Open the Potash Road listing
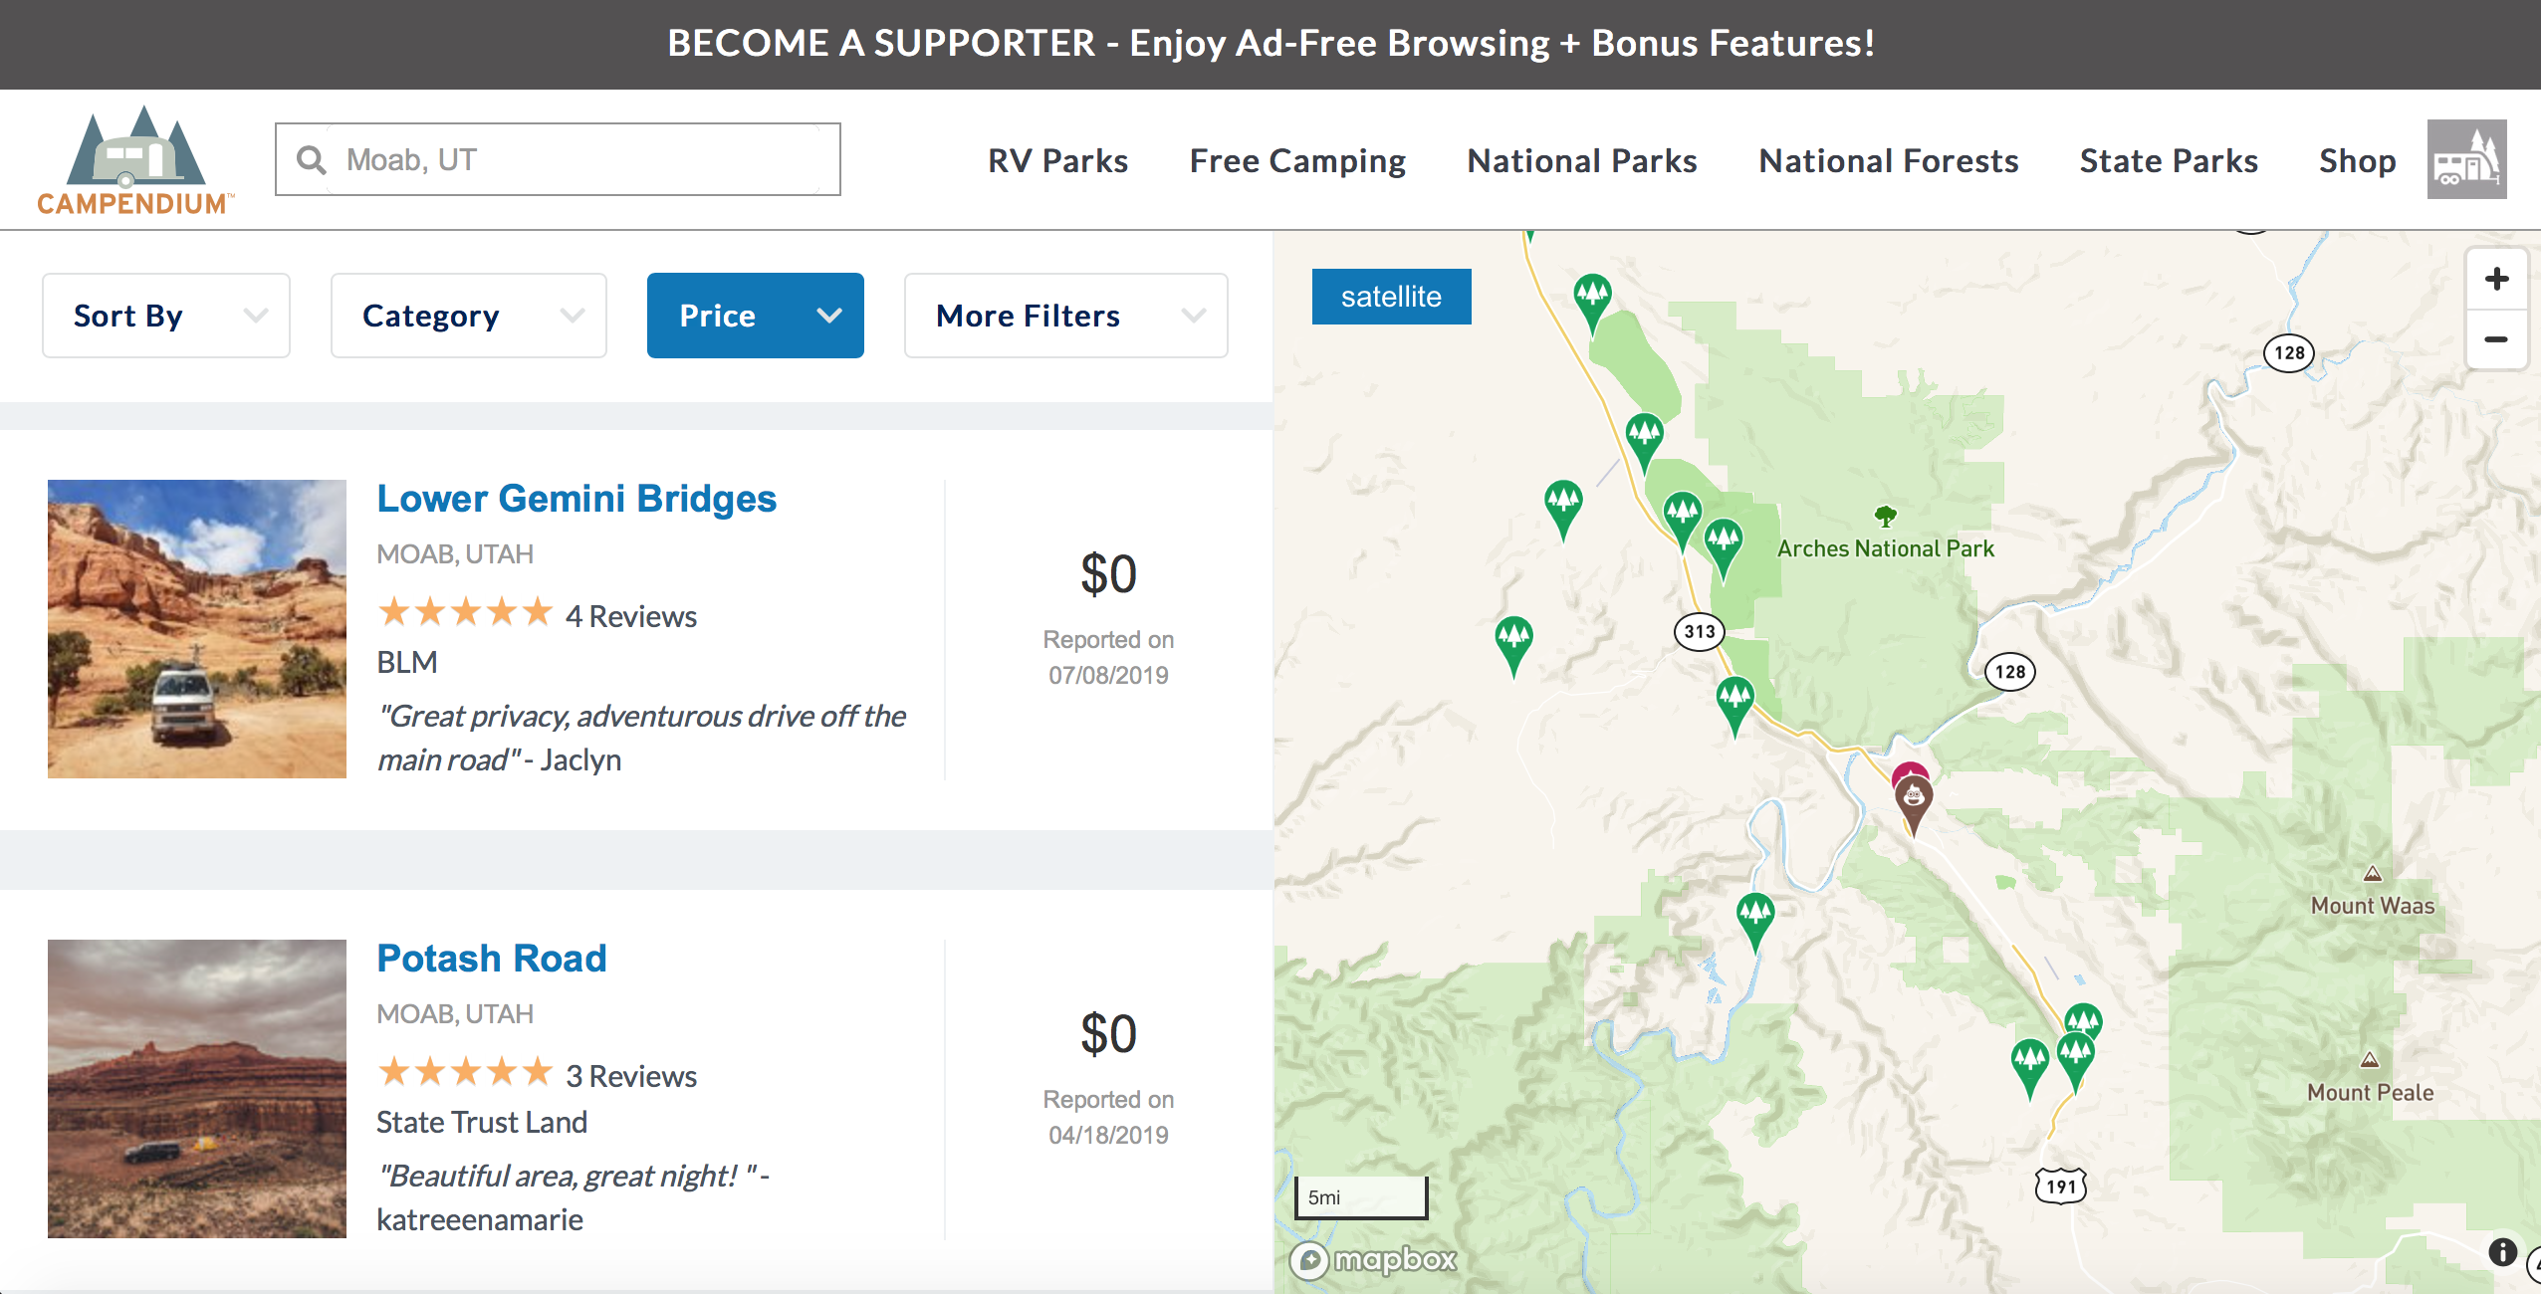This screenshot has width=2541, height=1294. 492,959
